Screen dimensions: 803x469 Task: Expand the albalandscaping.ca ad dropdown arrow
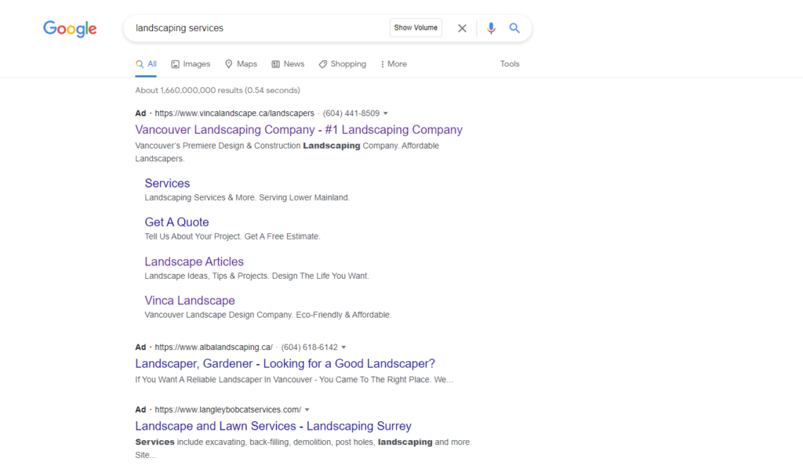[343, 348]
